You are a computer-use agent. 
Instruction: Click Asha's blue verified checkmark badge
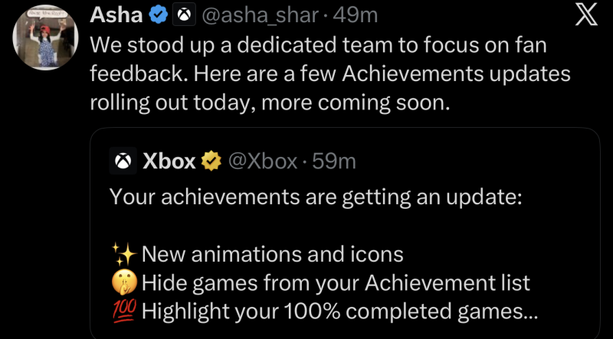click(x=159, y=15)
